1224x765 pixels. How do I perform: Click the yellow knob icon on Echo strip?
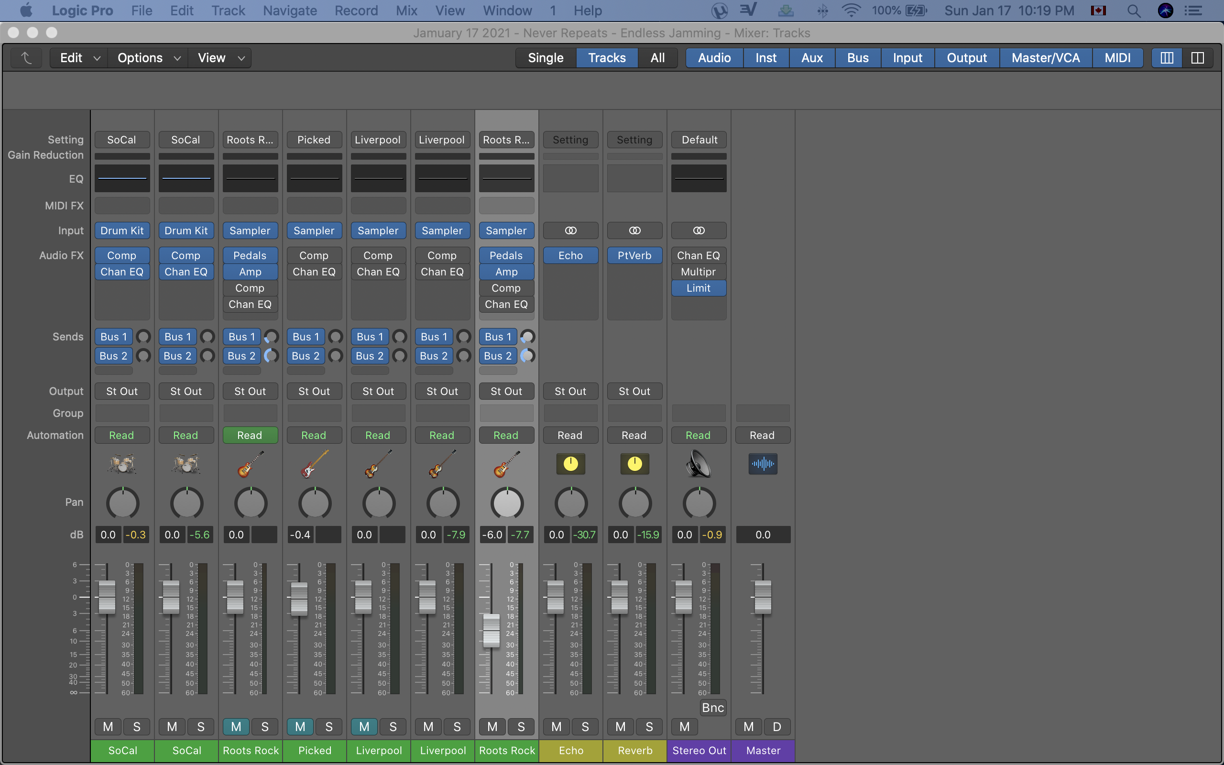(570, 463)
